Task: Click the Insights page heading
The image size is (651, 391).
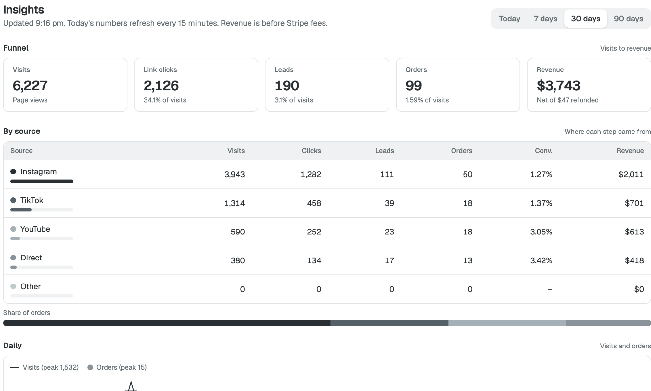Action: (23, 10)
